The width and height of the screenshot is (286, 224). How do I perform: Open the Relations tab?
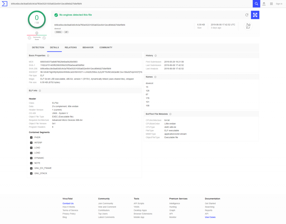71,48
